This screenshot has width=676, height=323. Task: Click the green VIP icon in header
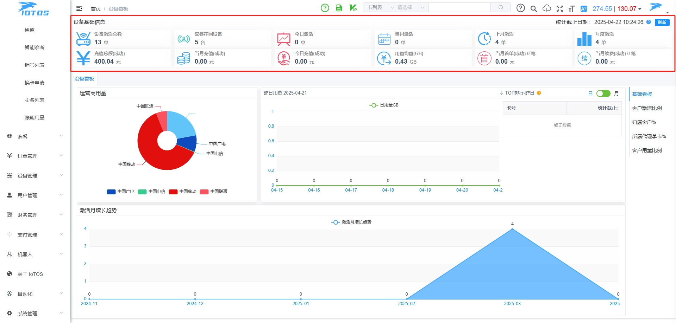[353, 8]
